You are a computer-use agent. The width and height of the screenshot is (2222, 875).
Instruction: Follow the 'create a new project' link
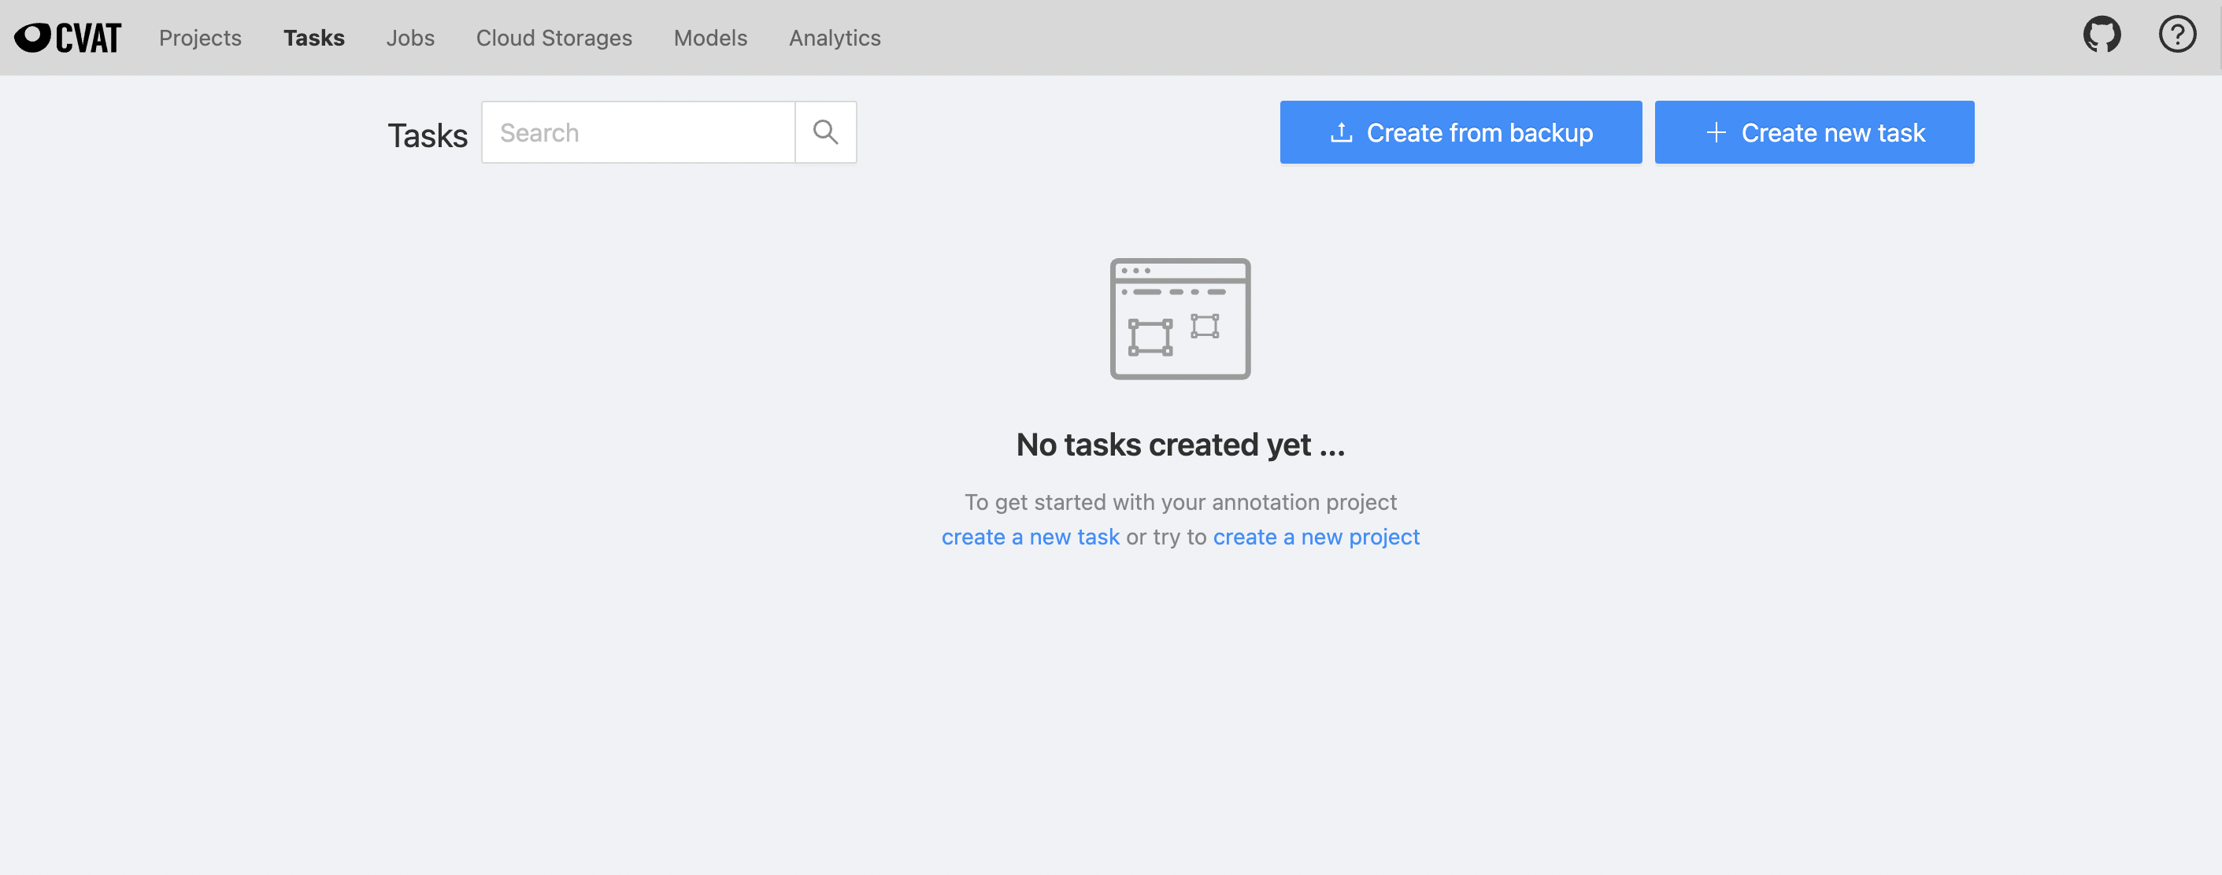pyautogui.click(x=1317, y=536)
